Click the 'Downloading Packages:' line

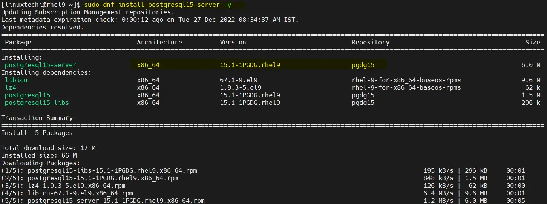point(41,163)
